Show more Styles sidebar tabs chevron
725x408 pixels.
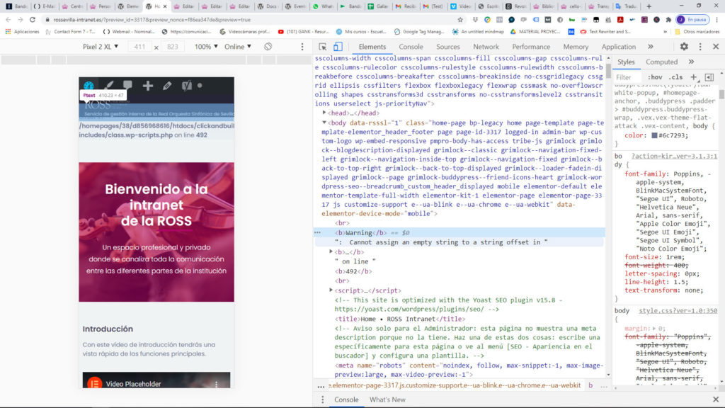pos(691,62)
